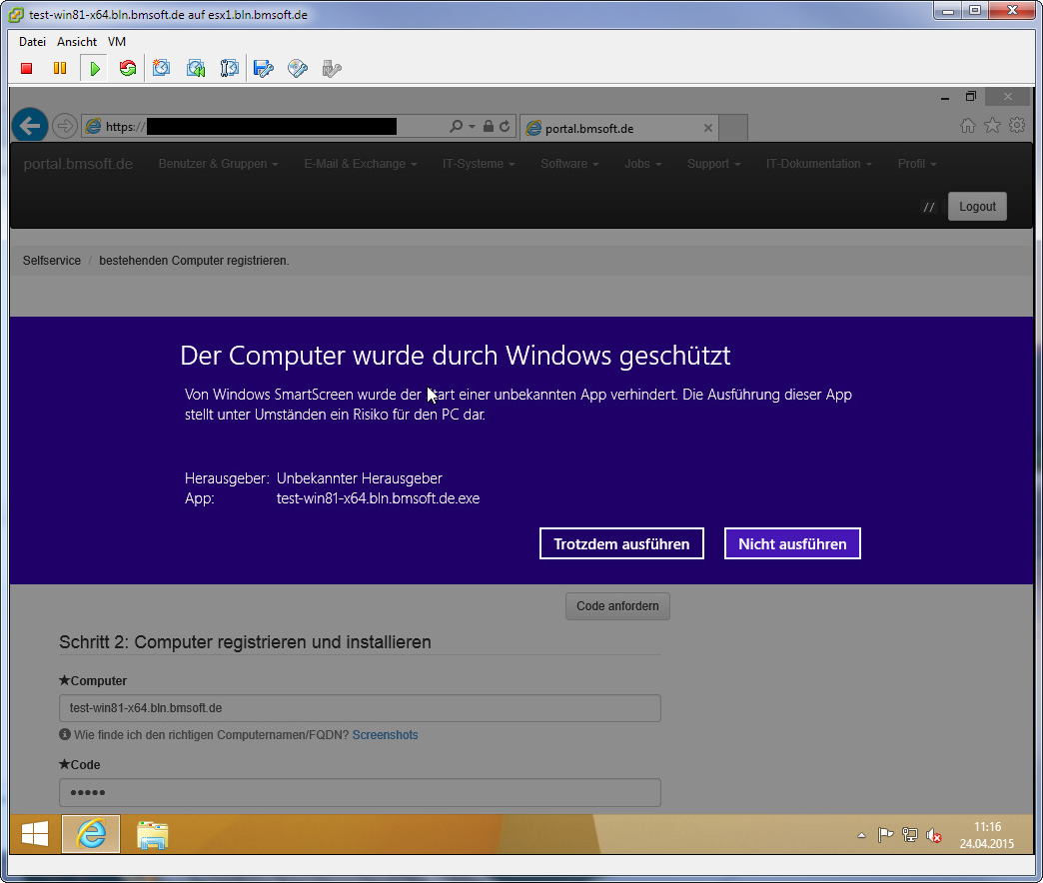The height and width of the screenshot is (883, 1043).
Task: Click the Code anfordern button
Action: (x=617, y=606)
